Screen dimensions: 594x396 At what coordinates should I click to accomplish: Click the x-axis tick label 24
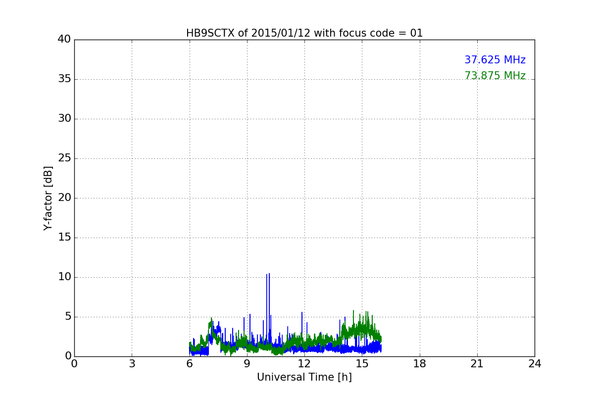pos(535,364)
